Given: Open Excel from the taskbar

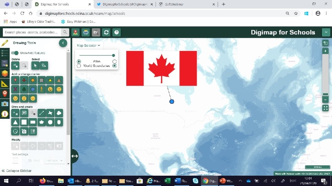Looking at the screenshot, I should 167,181.
